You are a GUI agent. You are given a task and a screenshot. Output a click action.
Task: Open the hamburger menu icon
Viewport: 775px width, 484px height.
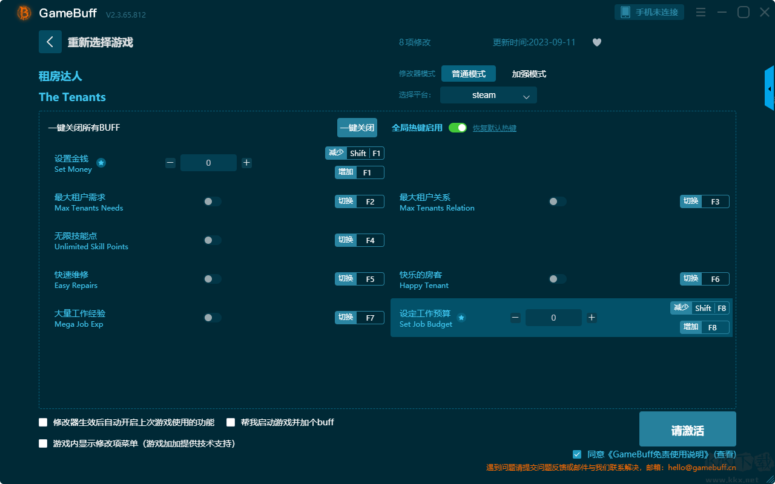(x=701, y=12)
